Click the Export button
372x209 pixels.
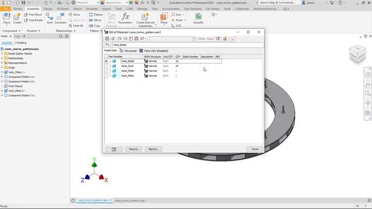[153, 149]
